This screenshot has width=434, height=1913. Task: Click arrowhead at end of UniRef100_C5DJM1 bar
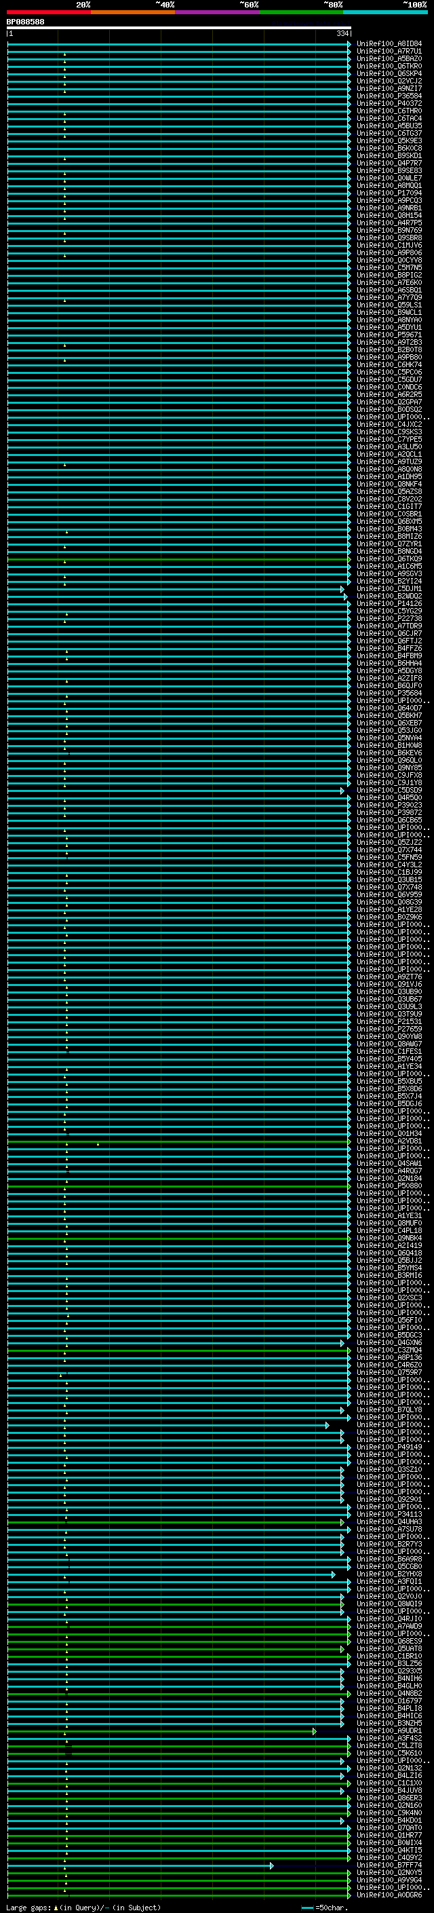pos(342,589)
